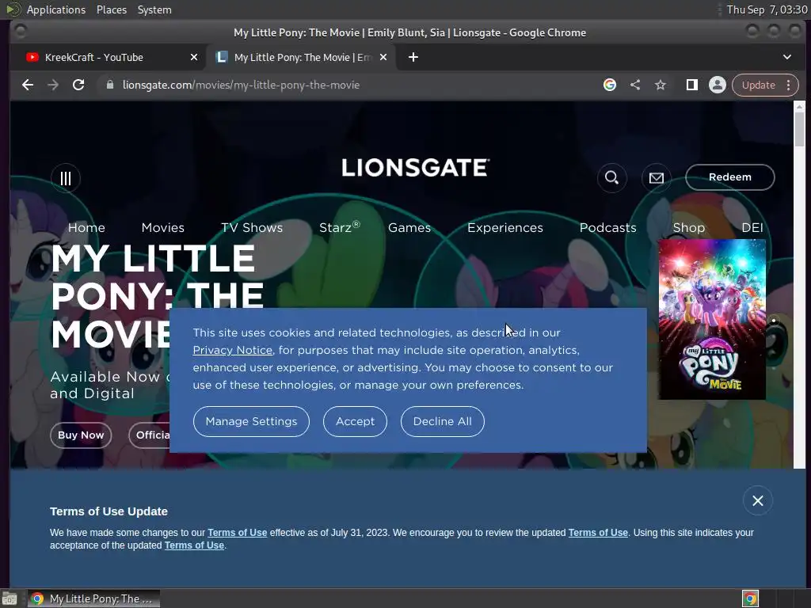Screen dimensions: 811x608
Task: Click the page vertical scrollbar thumb
Action: (799, 130)
